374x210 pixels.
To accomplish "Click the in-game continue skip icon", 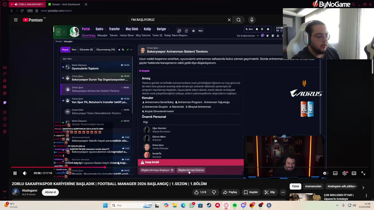I will (193, 31).
